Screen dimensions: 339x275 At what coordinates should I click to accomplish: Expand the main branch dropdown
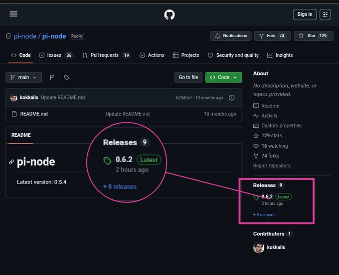[x=23, y=77]
